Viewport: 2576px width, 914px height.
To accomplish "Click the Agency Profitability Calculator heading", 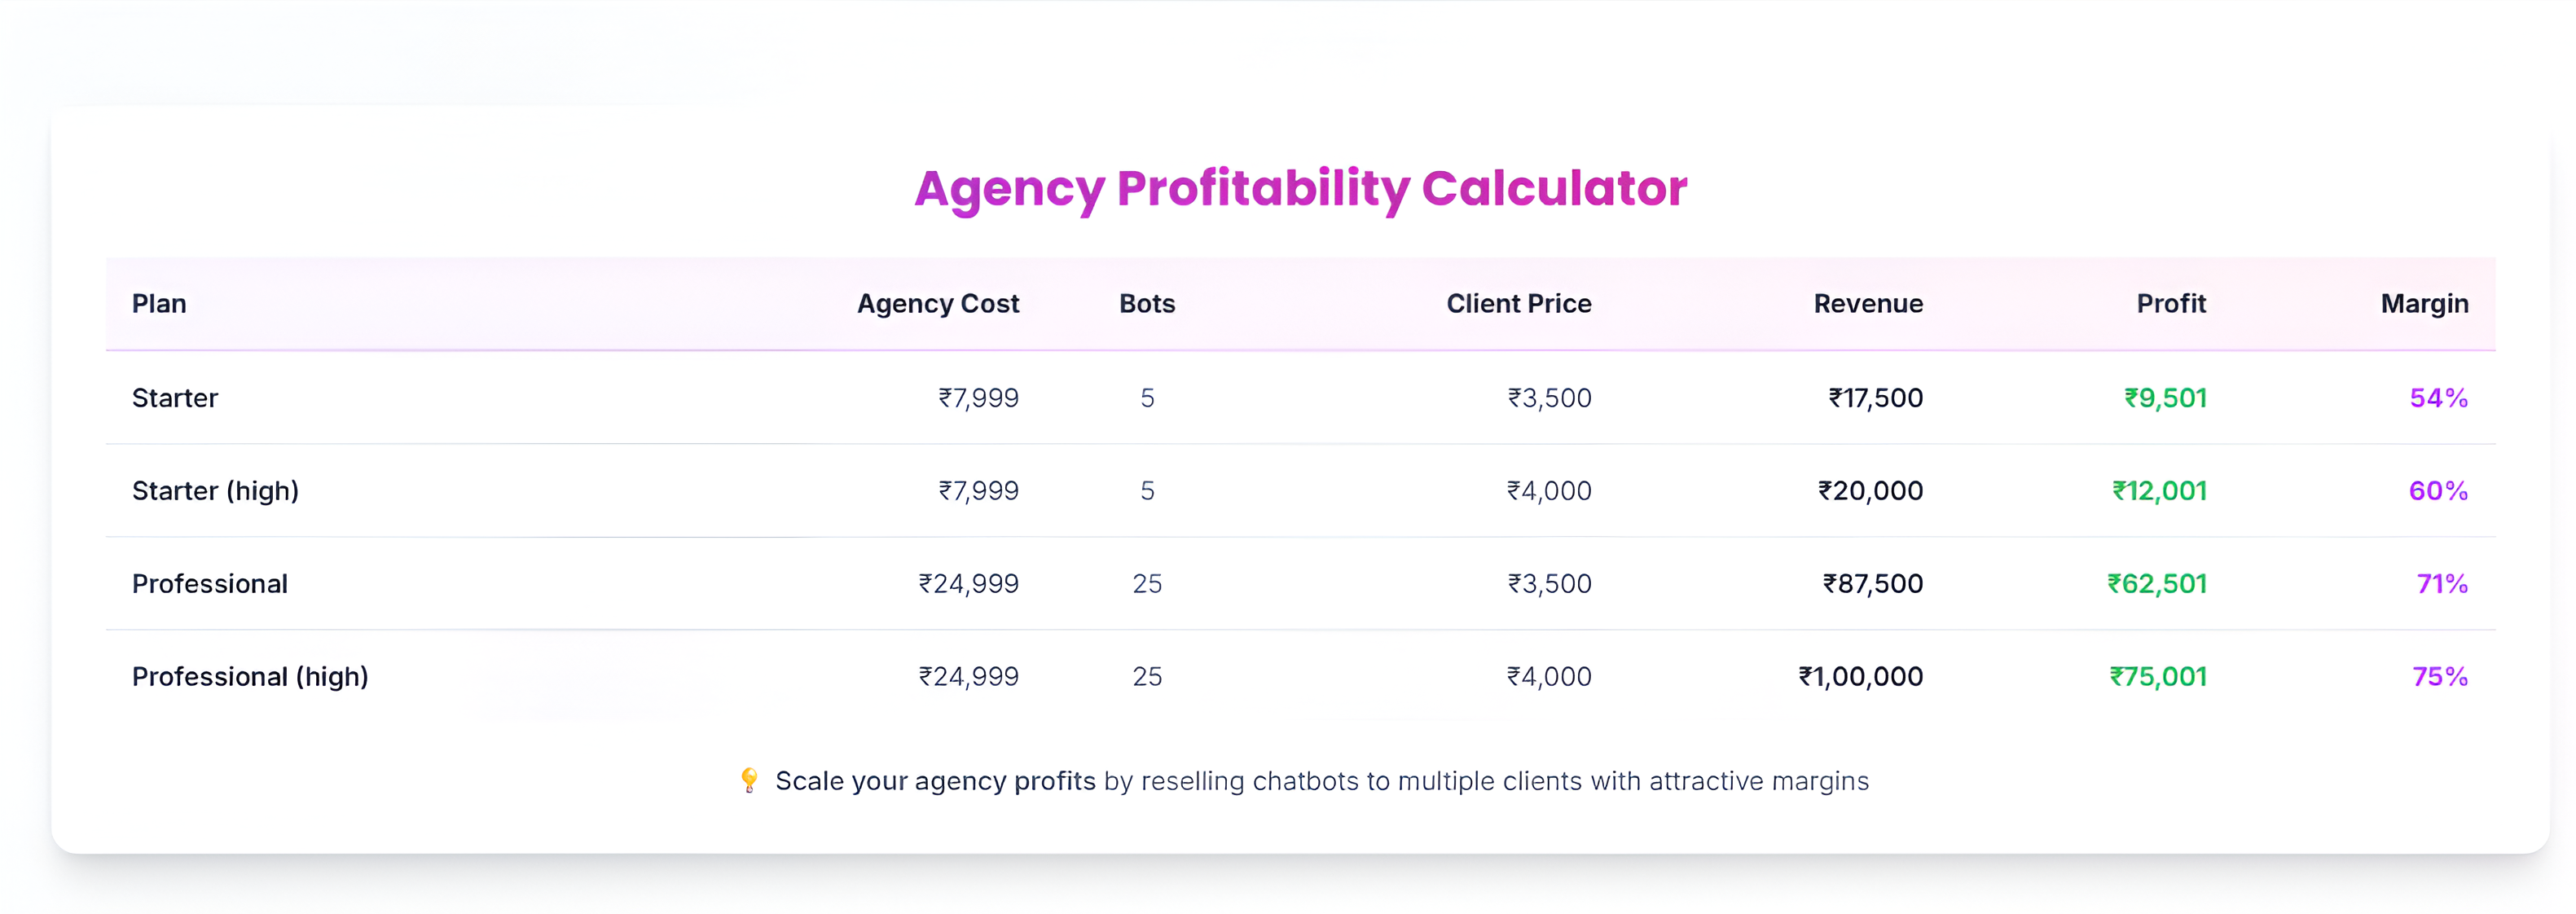I will [1300, 189].
